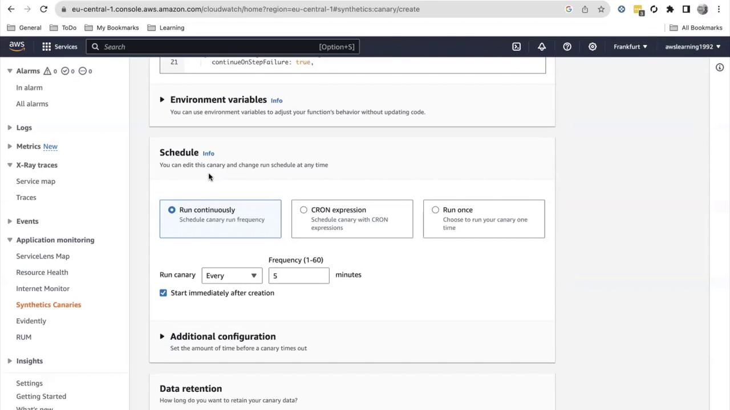The height and width of the screenshot is (410, 730).
Task: Open the notifications bell
Action: pos(542,47)
